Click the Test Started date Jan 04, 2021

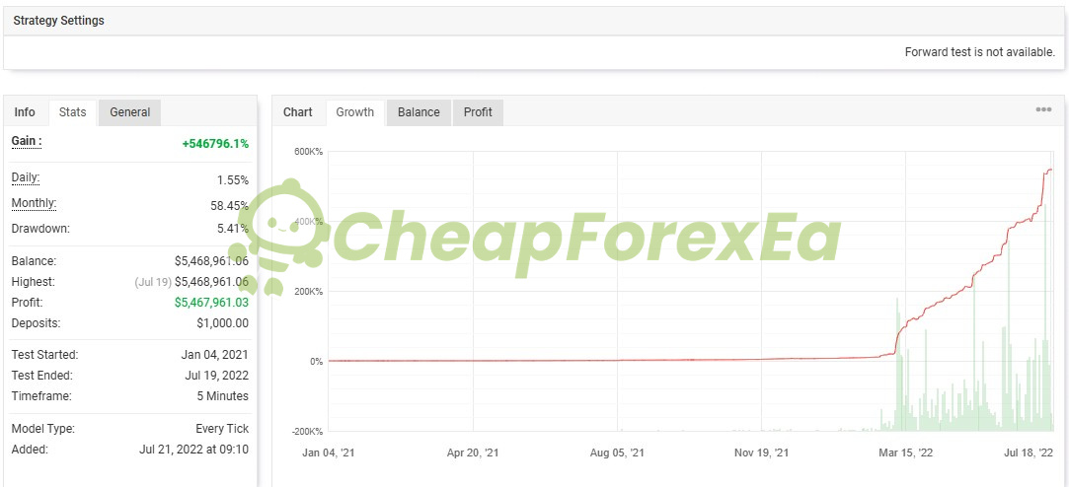tap(215, 355)
